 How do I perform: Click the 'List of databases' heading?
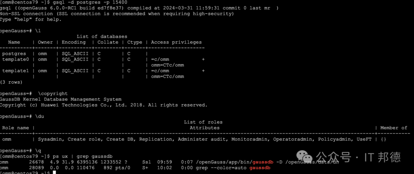pos(102,36)
